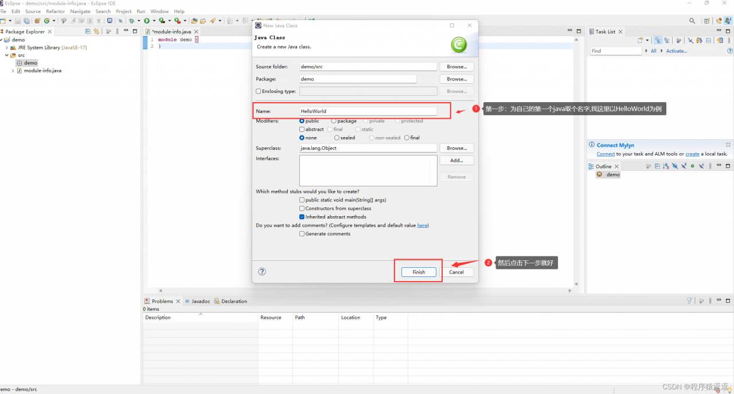Toggle Hide Fields icon in Outline toolbar
The height and width of the screenshot is (394, 734).
[675, 166]
